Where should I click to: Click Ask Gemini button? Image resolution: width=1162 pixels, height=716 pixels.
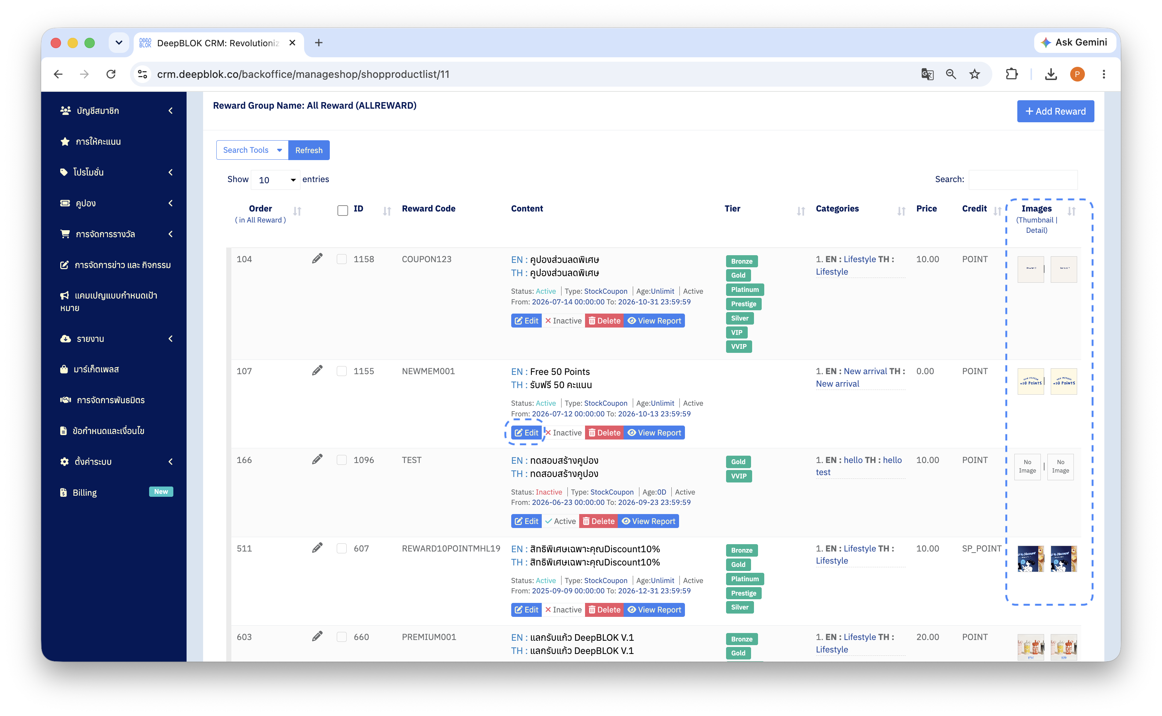pyautogui.click(x=1074, y=43)
